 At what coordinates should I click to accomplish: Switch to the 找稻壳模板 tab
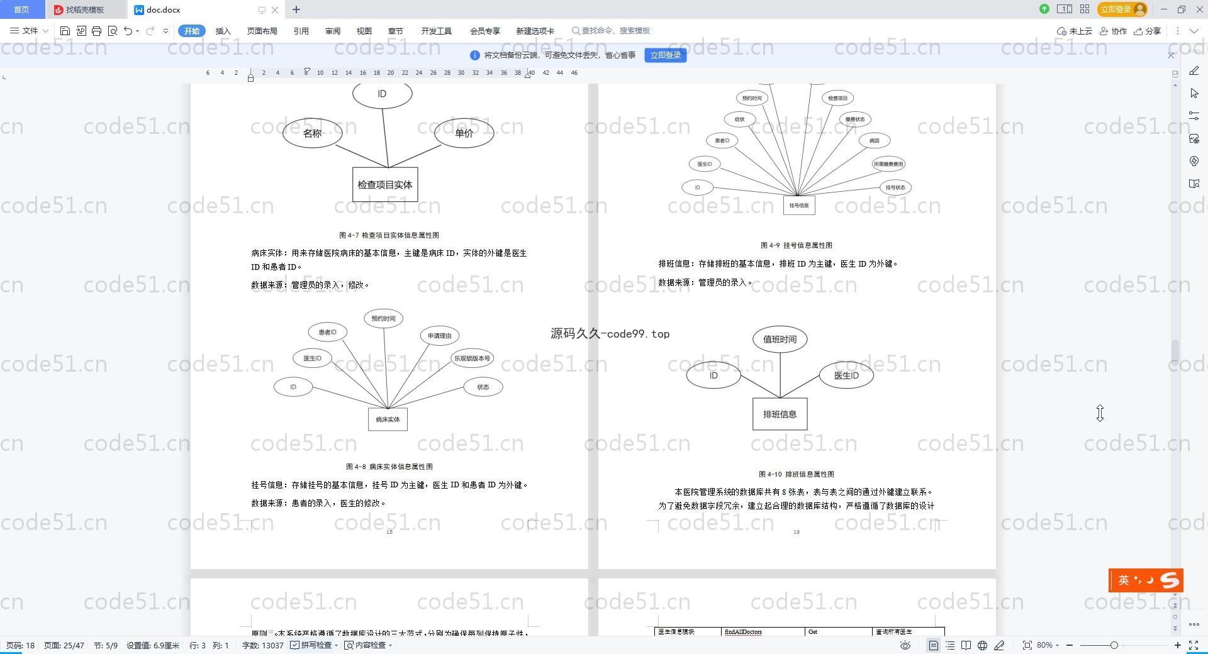[85, 9]
